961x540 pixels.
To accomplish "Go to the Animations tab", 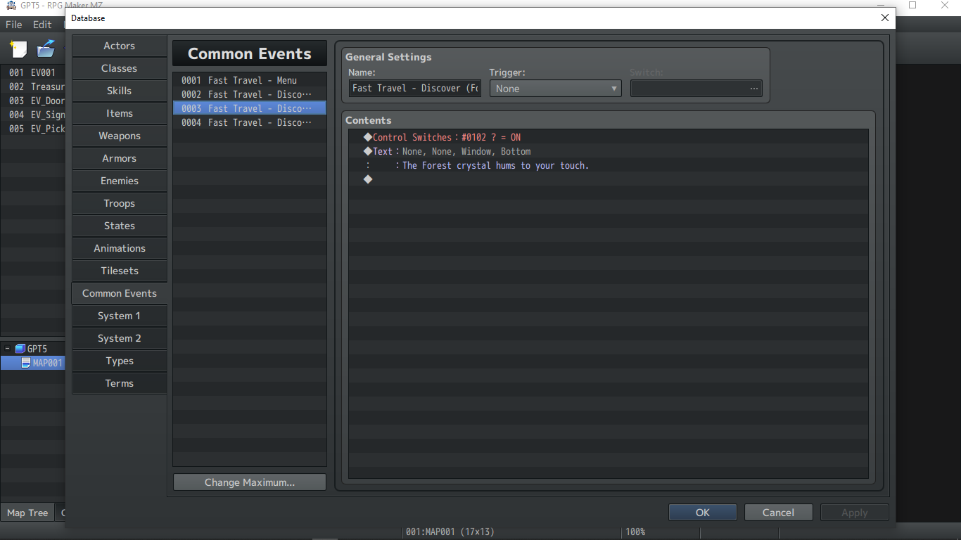I will (x=120, y=248).
